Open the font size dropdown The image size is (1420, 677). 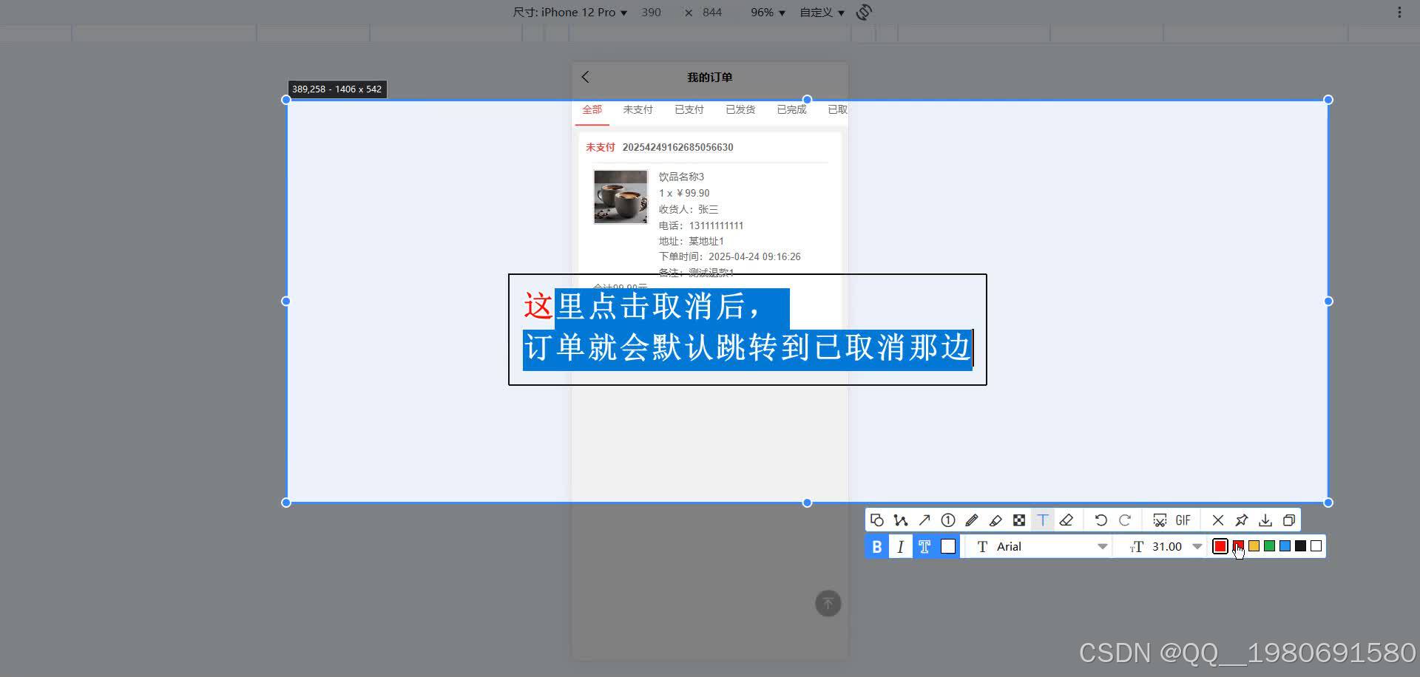pyautogui.click(x=1198, y=546)
